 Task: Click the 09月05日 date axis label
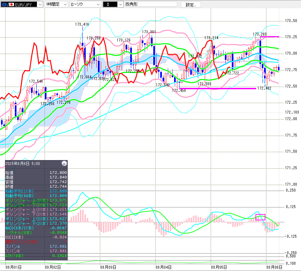pyautogui.click(x=219, y=267)
